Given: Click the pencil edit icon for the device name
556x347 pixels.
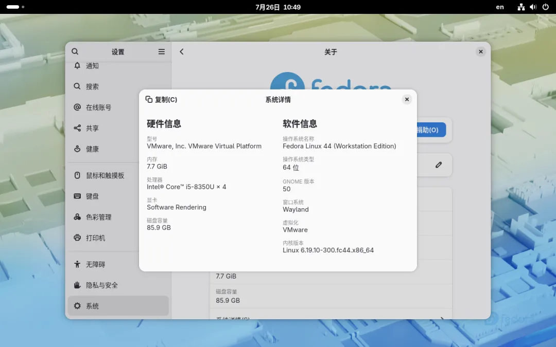Looking at the screenshot, I should click(439, 165).
